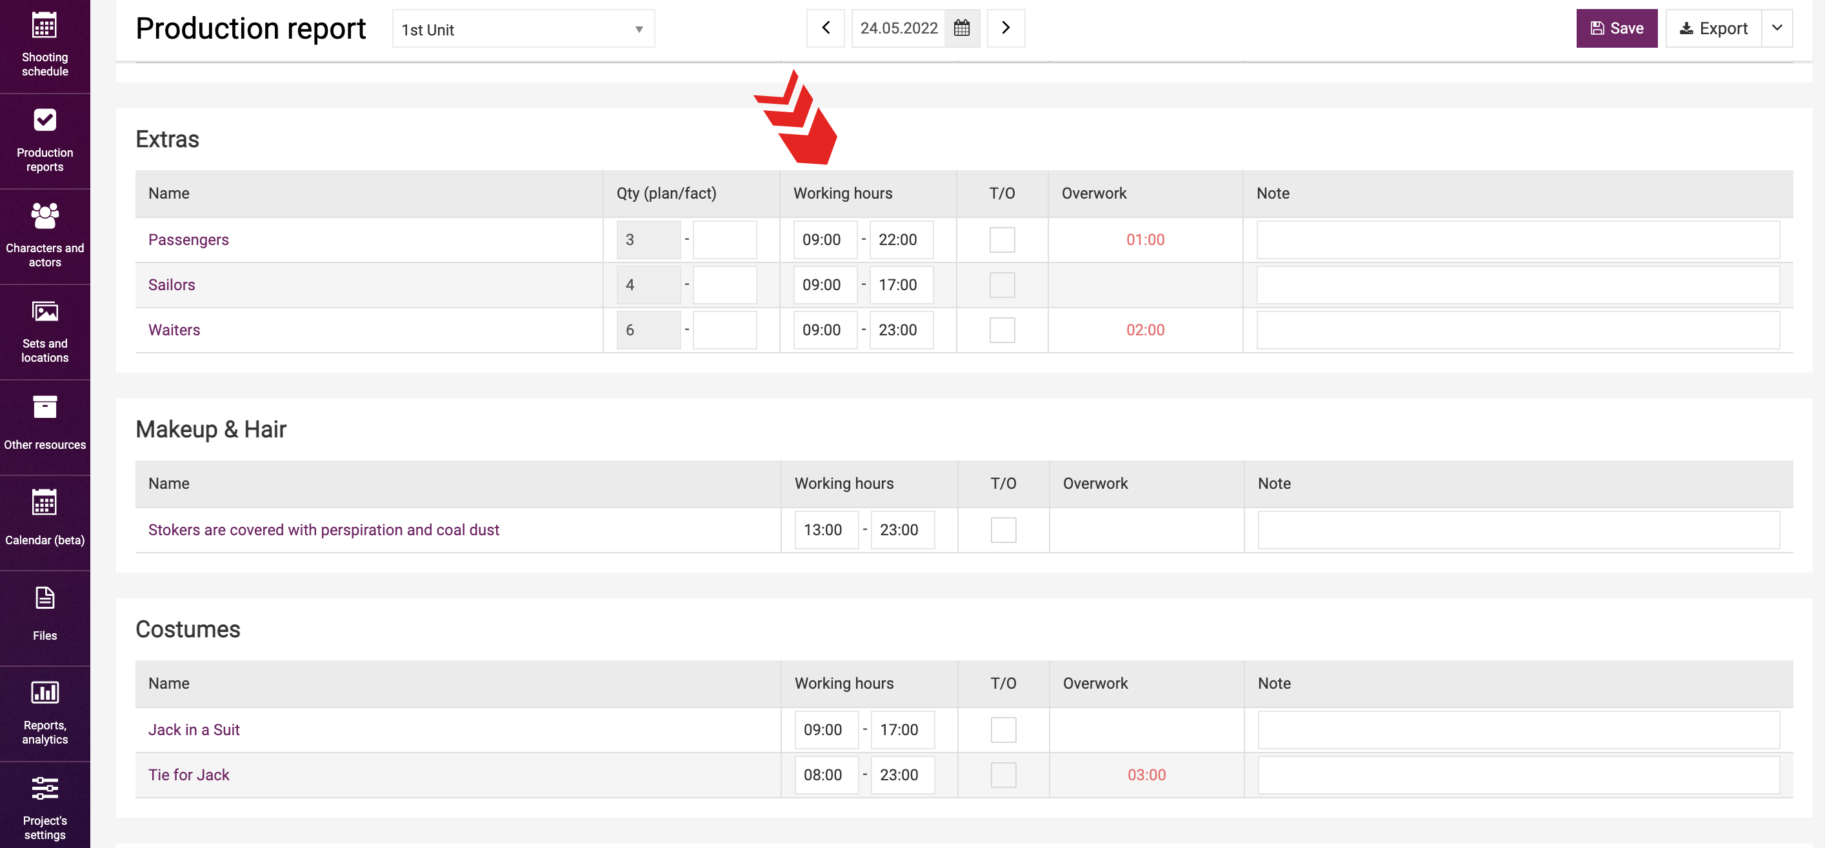Open Sets and locations picture icon
The width and height of the screenshot is (1825, 848).
tap(45, 311)
